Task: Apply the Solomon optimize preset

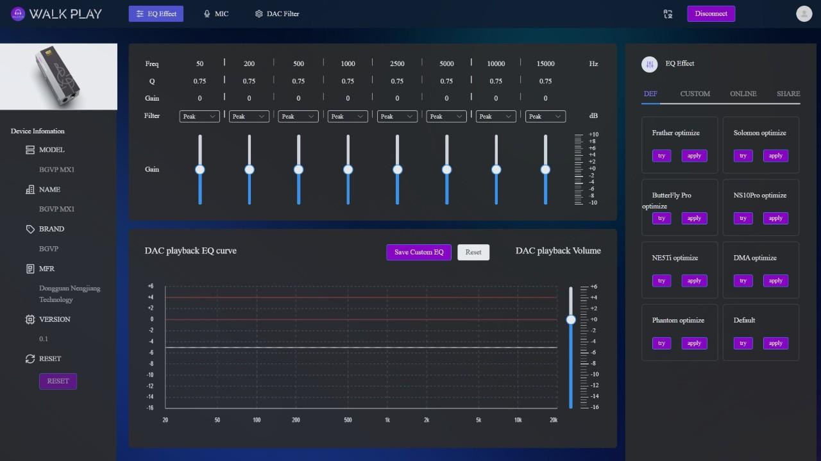Action: click(775, 156)
